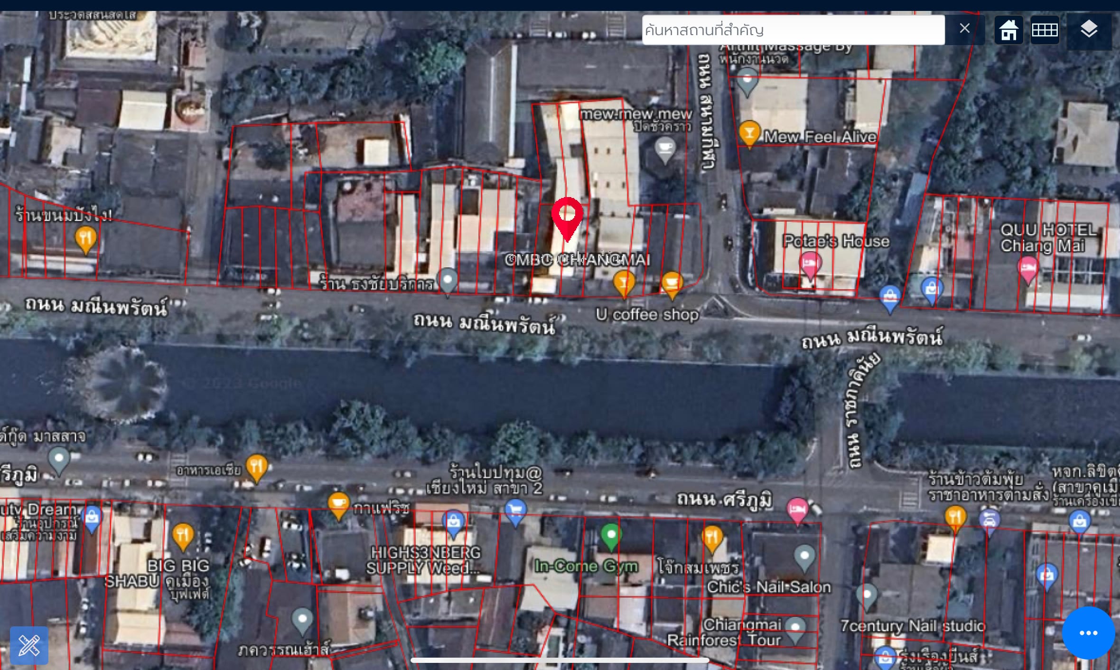Image resolution: width=1120 pixels, height=670 pixels.
Task: Click the U coffee shop bar marker
Action: [624, 284]
